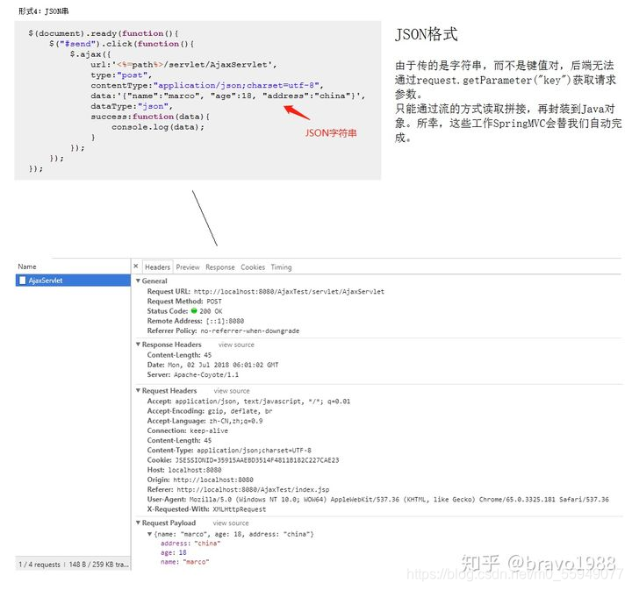The image size is (632, 590).
Task: Click the data JSON string line in code
Action: (227, 96)
